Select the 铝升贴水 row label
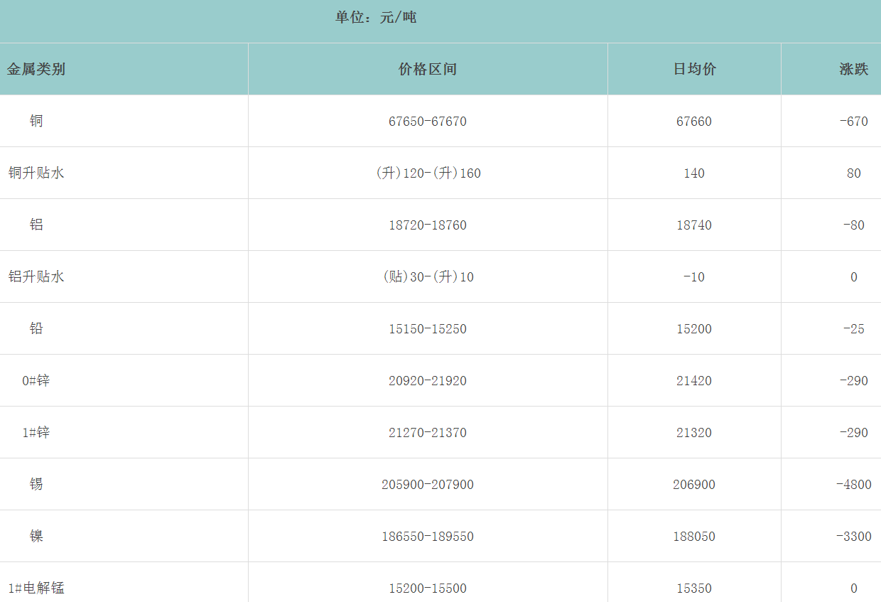This screenshot has height=602, width=881. (36, 276)
